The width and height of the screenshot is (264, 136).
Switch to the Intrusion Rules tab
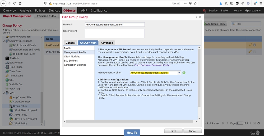tap(46, 16)
